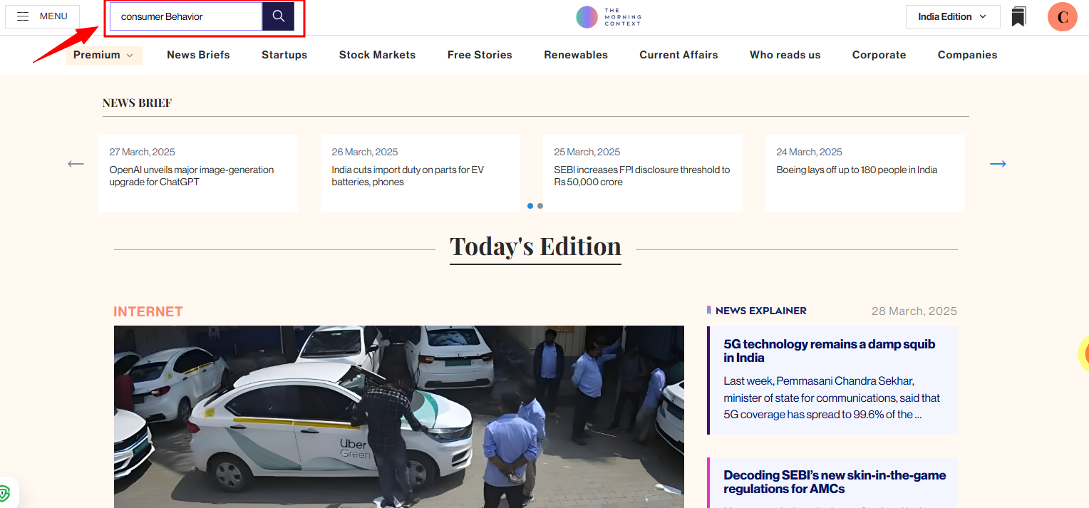The image size is (1089, 508).
Task: Switch to second carousel page dot
Action: pos(540,206)
